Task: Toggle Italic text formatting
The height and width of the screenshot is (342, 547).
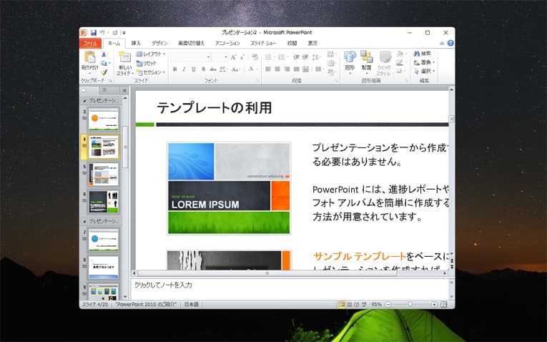Action: (184, 69)
